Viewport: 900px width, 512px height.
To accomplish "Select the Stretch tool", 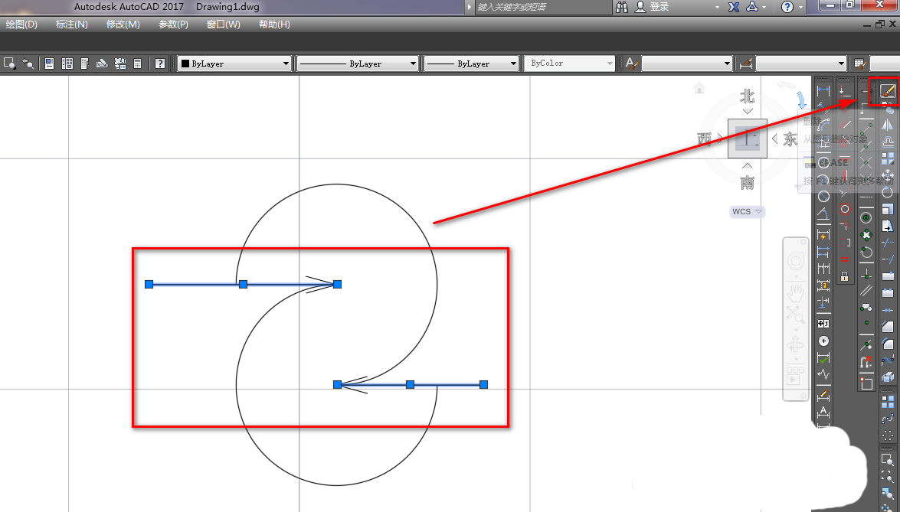I will pos(888,225).
